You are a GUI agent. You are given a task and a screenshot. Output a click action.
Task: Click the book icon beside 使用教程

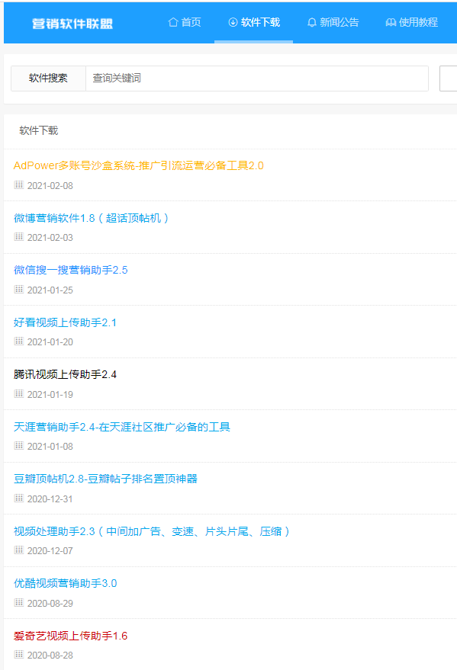(391, 22)
